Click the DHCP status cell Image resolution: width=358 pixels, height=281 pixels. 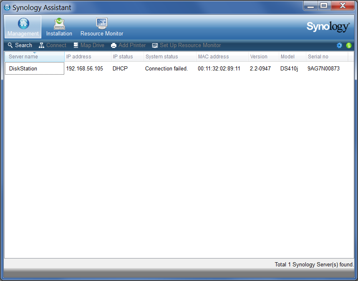(120, 68)
